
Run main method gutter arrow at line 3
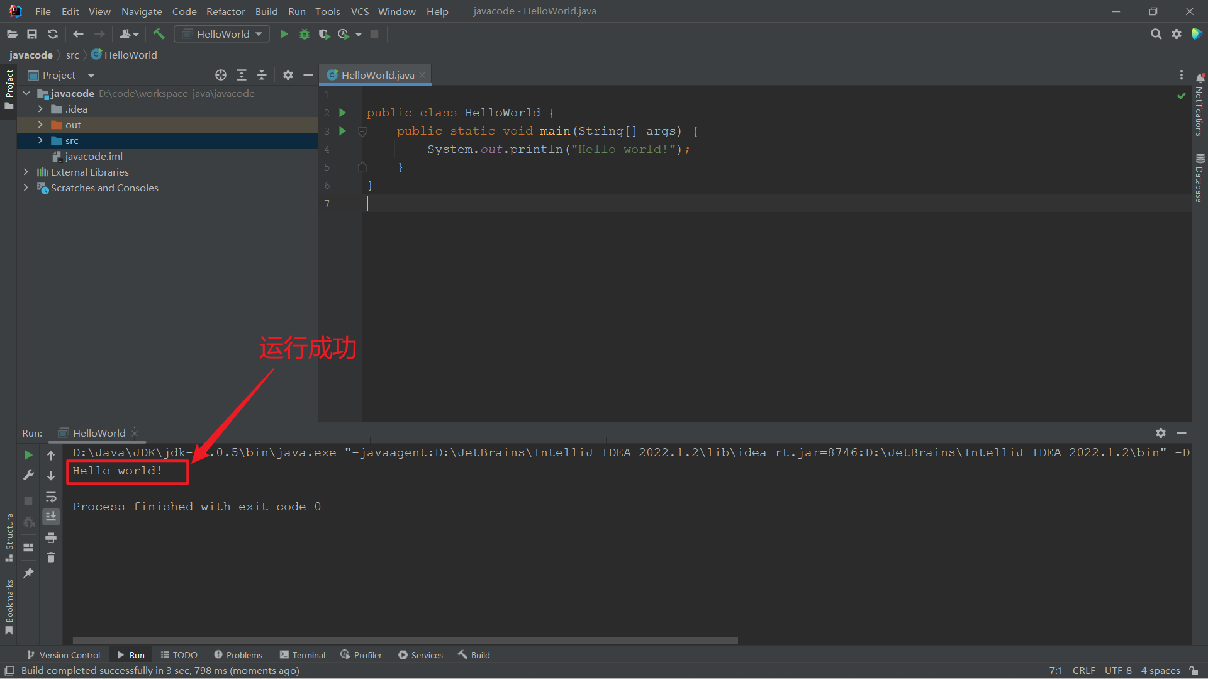point(343,131)
